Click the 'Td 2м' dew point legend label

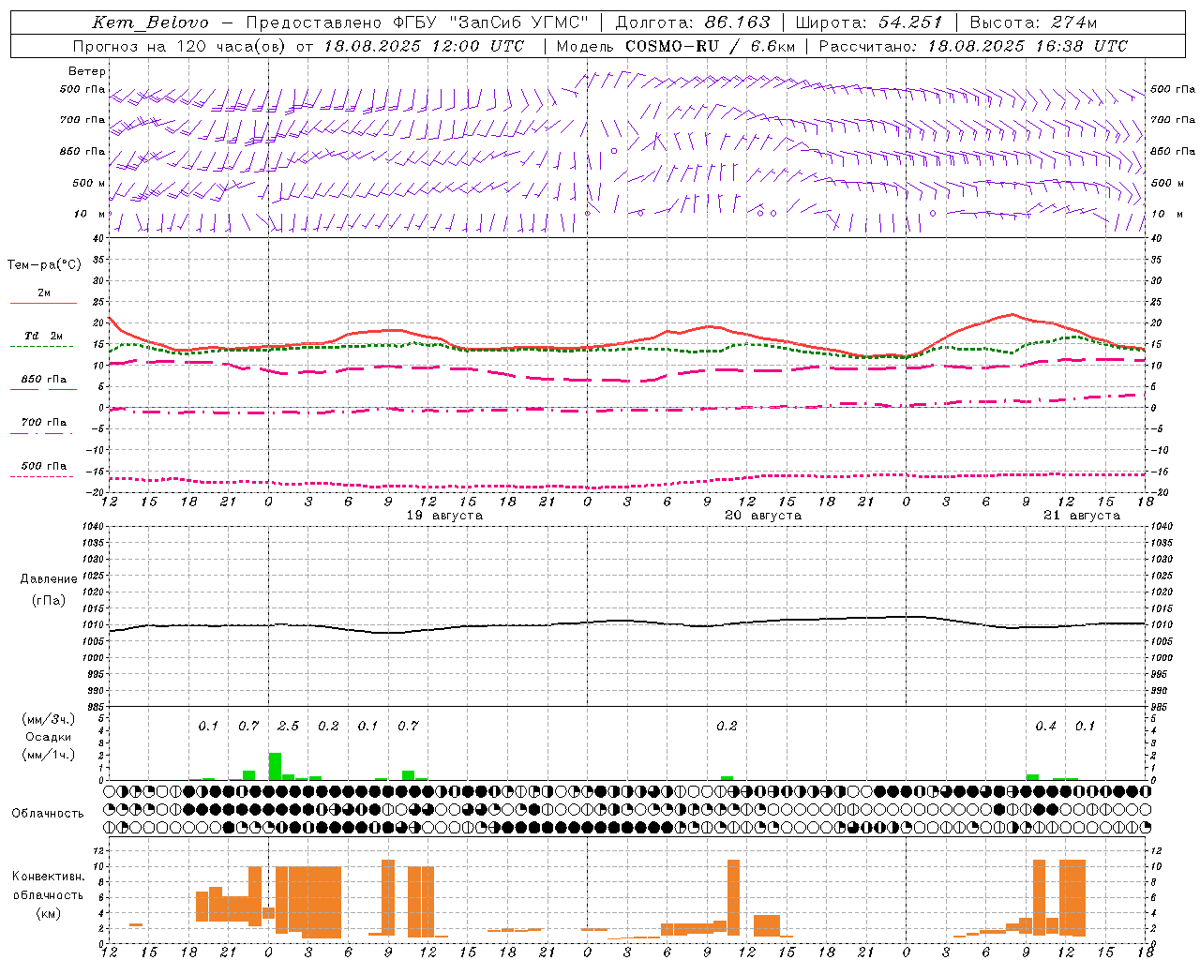(43, 336)
